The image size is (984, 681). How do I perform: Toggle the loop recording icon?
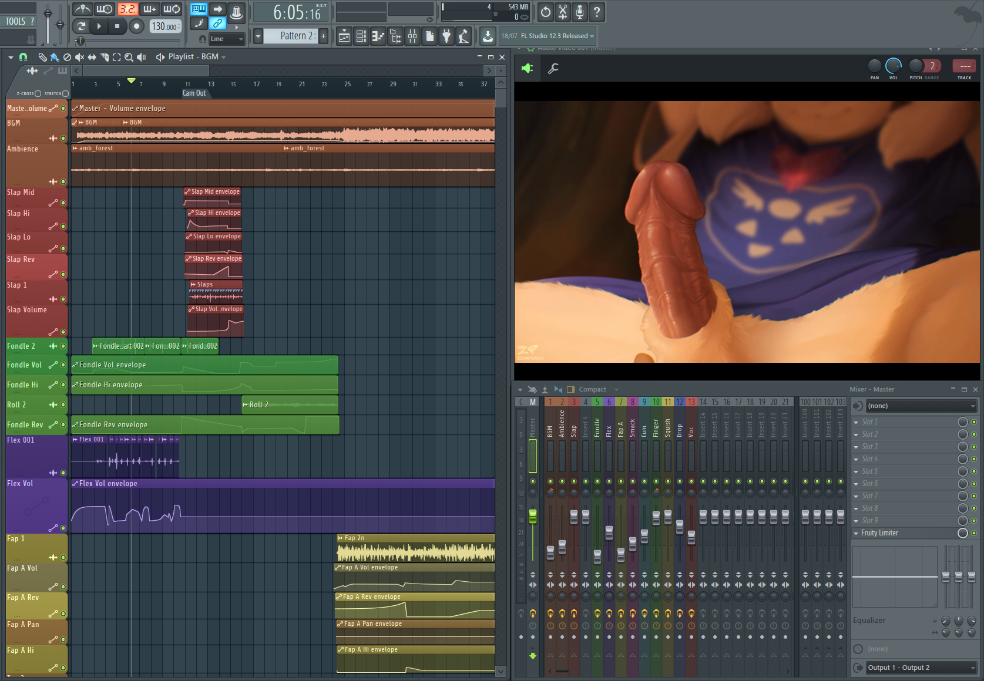pyautogui.click(x=172, y=9)
